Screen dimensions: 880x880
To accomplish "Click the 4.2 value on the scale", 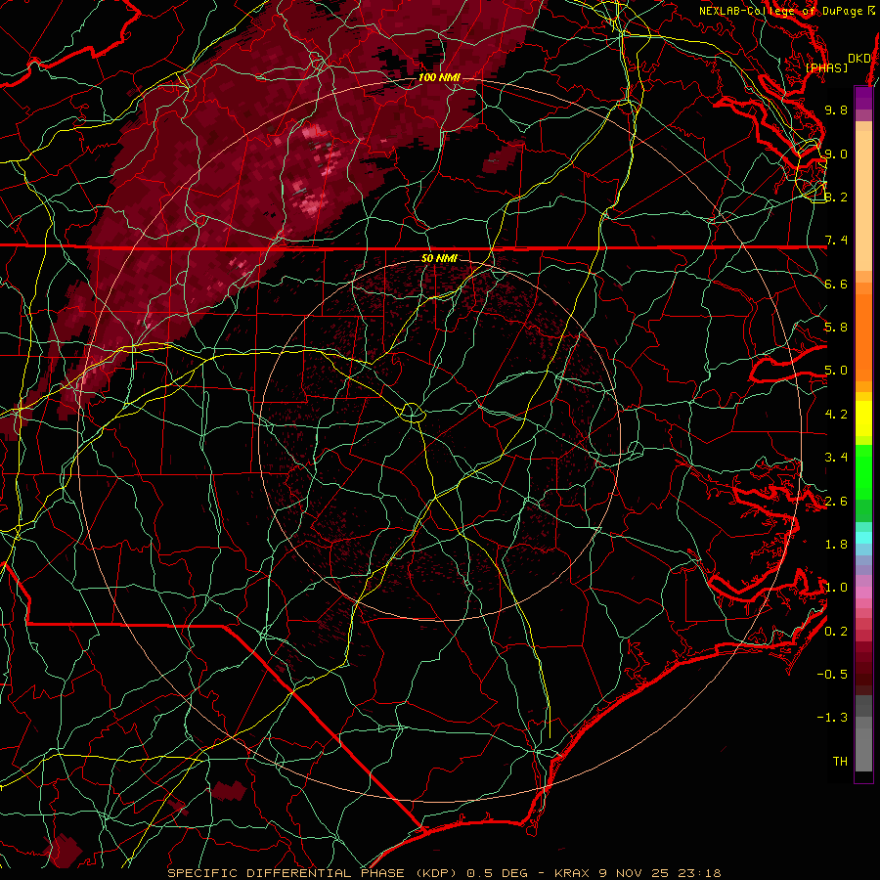I will click(x=836, y=415).
